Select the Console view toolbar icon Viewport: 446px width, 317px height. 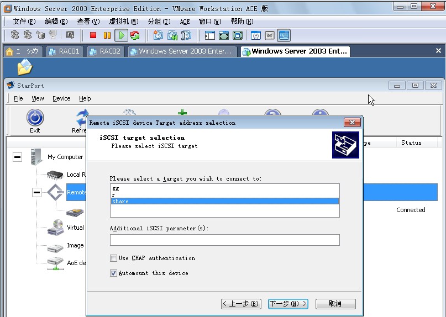click(x=284, y=35)
